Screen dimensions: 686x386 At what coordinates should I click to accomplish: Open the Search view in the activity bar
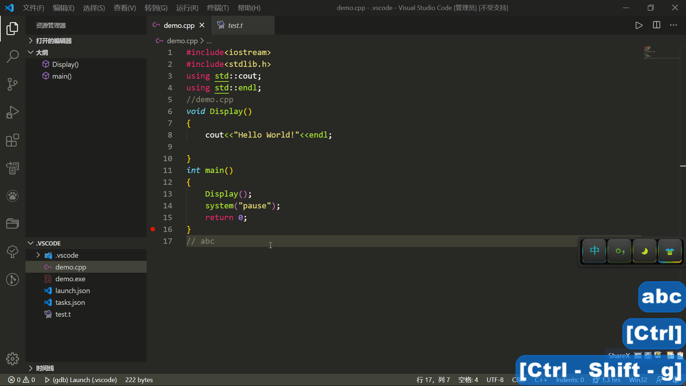pyautogui.click(x=13, y=56)
